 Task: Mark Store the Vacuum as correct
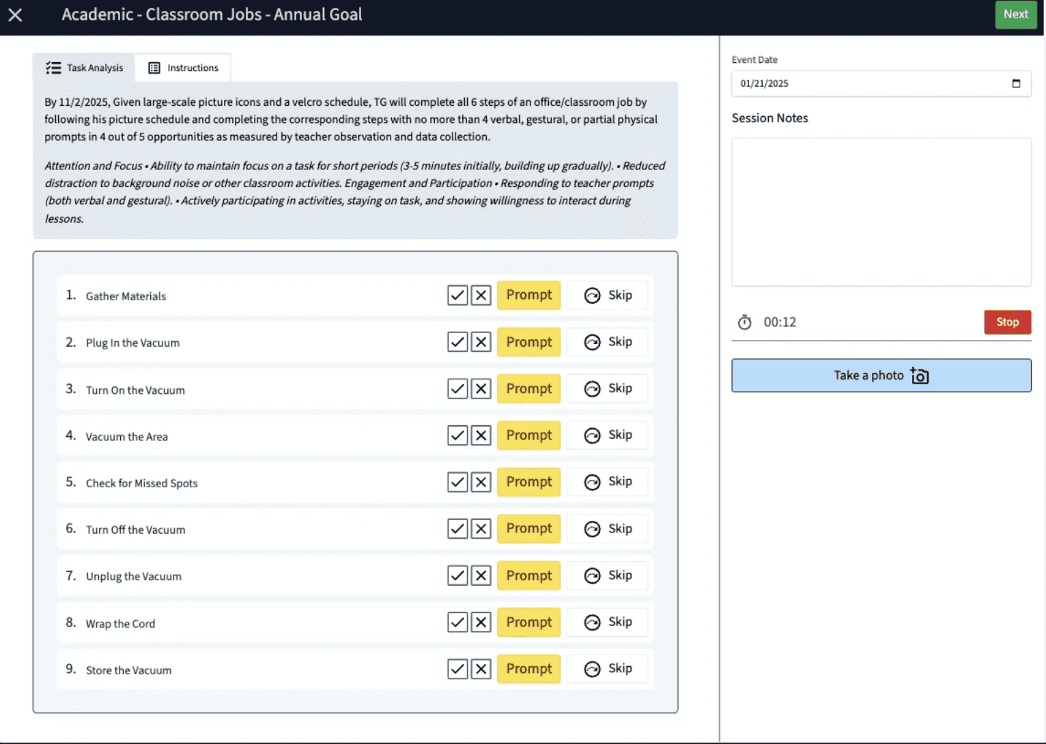(x=457, y=669)
